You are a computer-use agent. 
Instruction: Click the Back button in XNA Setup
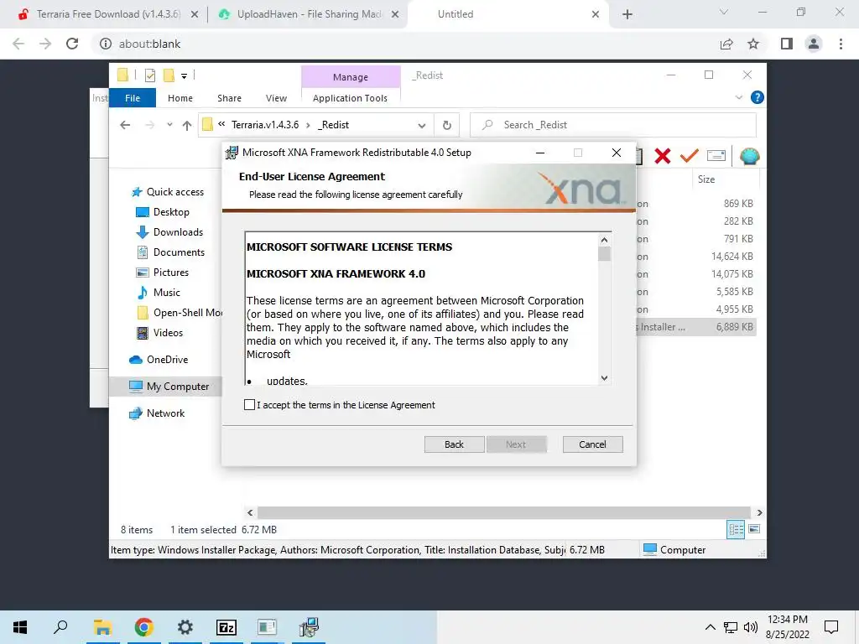pyautogui.click(x=454, y=444)
